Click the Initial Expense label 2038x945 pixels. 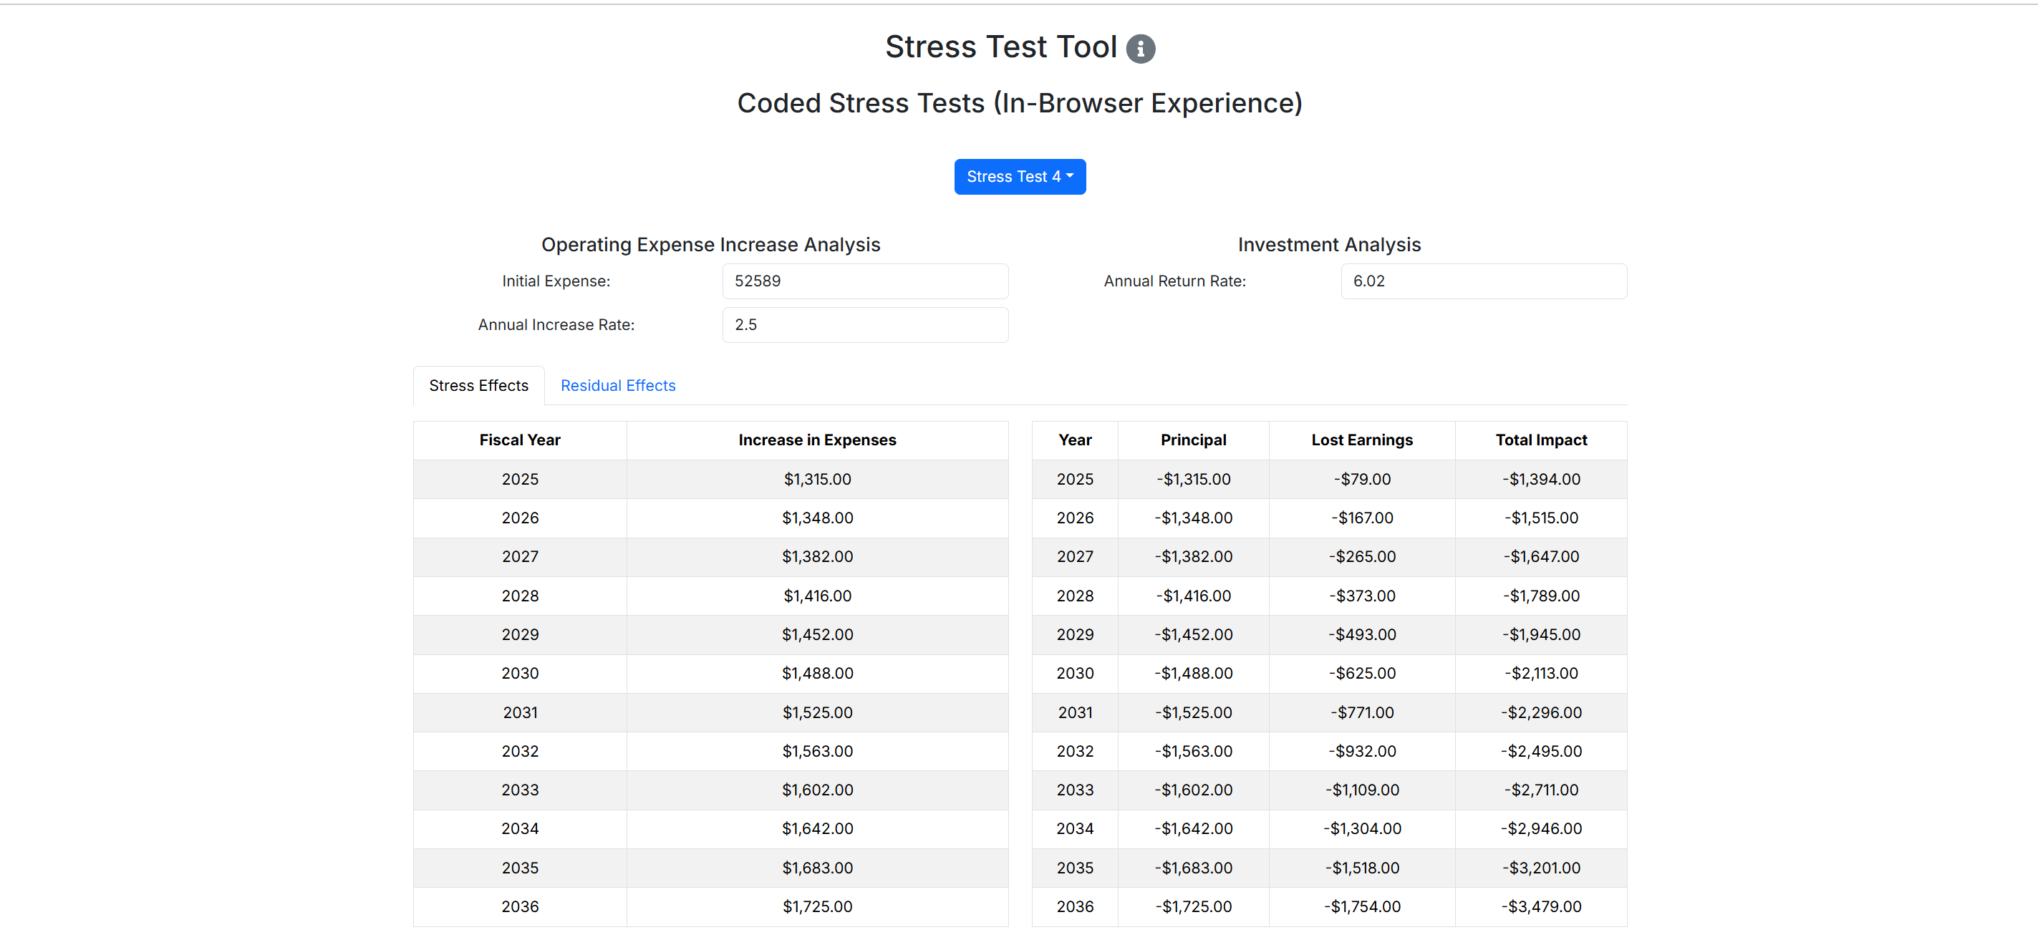click(x=556, y=281)
